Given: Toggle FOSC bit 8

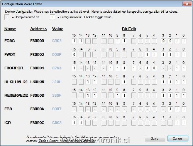Looking at the screenshot, I should 124,41.
